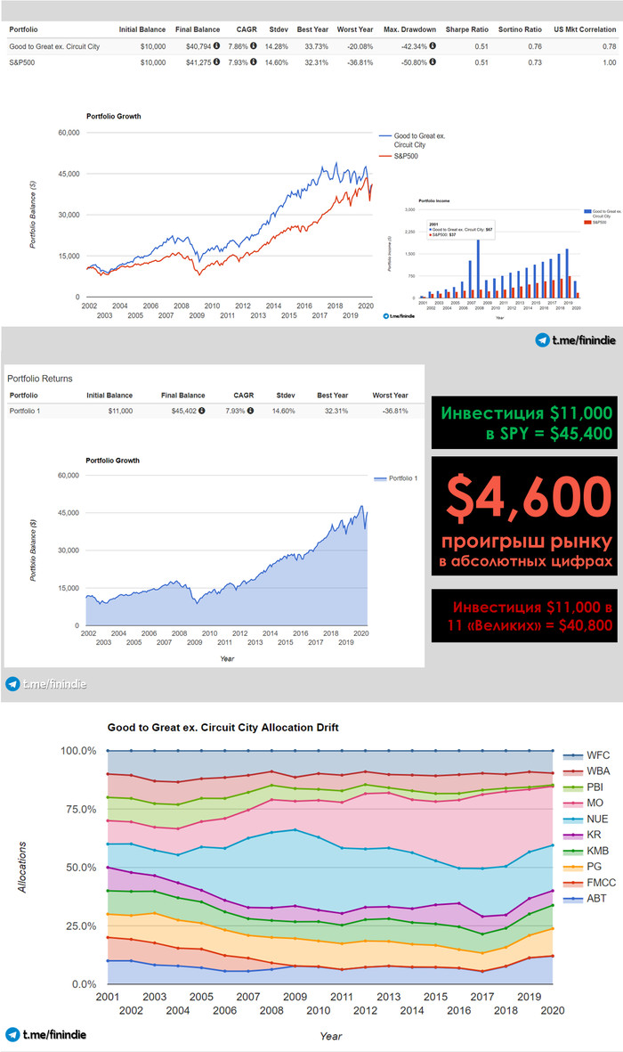This screenshot has width=623, height=1052.
Task: Click the 14.28% Stdev value
Action: [276, 46]
